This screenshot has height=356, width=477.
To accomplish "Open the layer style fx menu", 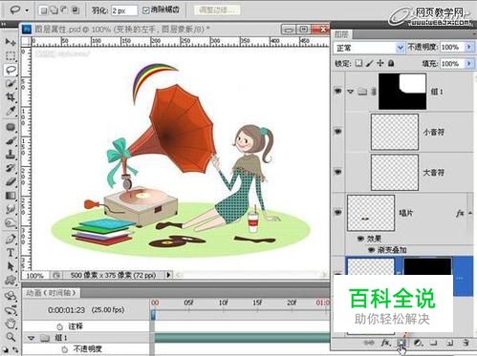I will point(385,343).
